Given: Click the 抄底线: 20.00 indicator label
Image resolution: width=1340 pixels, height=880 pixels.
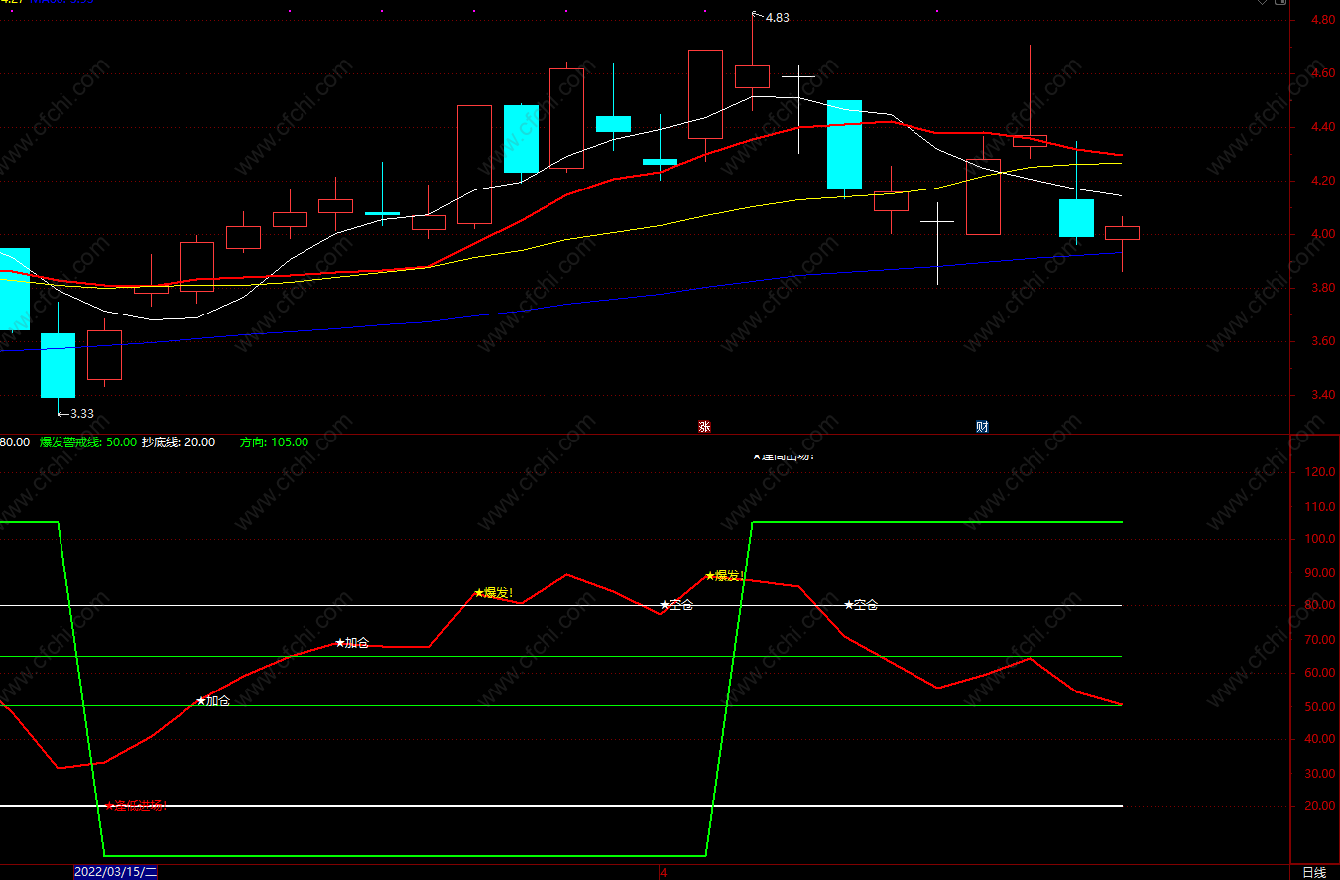Looking at the screenshot, I should coord(179,442).
